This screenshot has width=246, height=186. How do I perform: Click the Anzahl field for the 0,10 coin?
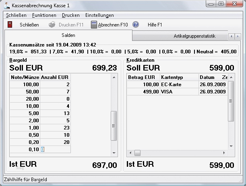[x=56, y=150]
